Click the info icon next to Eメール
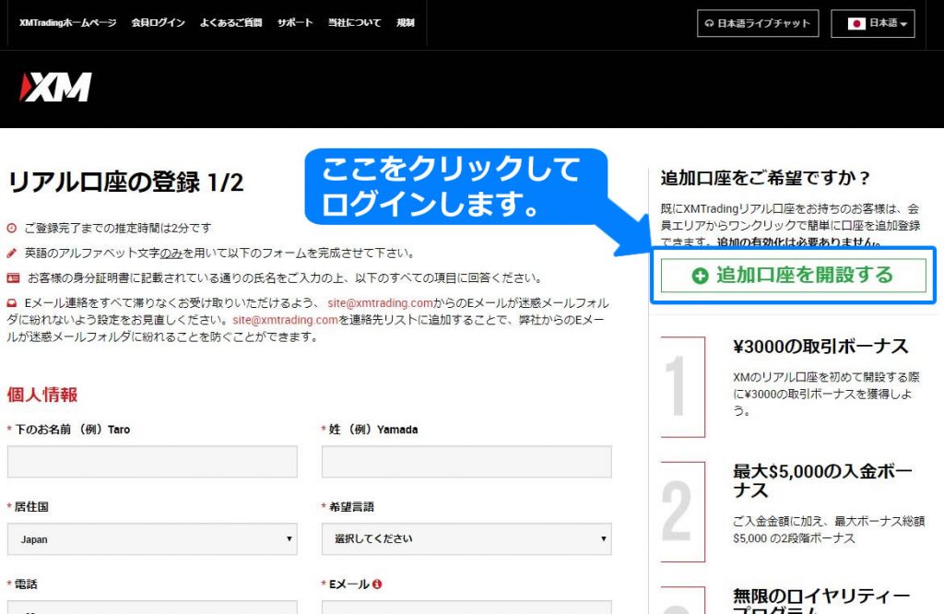 (377, 584)
